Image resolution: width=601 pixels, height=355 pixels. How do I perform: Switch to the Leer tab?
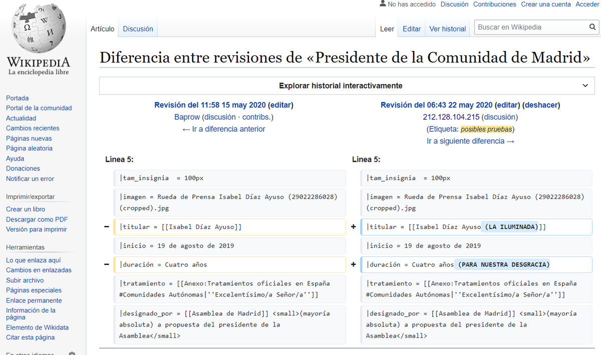(387, 29)
